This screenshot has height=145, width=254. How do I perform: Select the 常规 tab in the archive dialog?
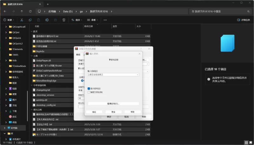pos(78,55)
